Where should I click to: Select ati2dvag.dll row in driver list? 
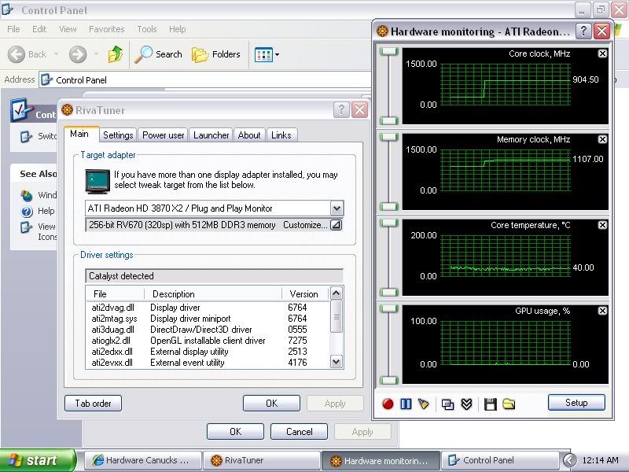pos(208,308)
